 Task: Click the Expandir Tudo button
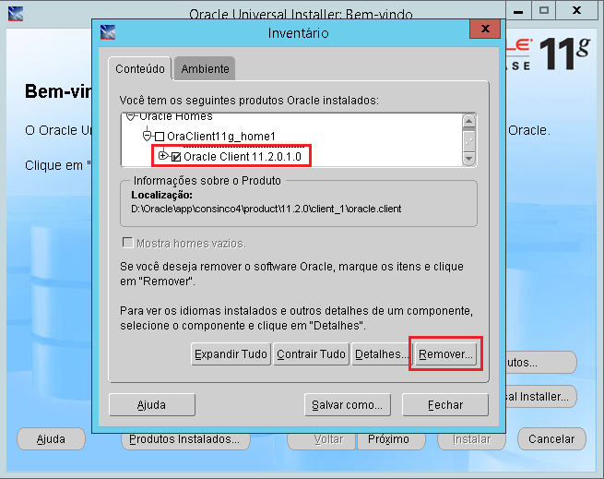(x=231, y=354)
